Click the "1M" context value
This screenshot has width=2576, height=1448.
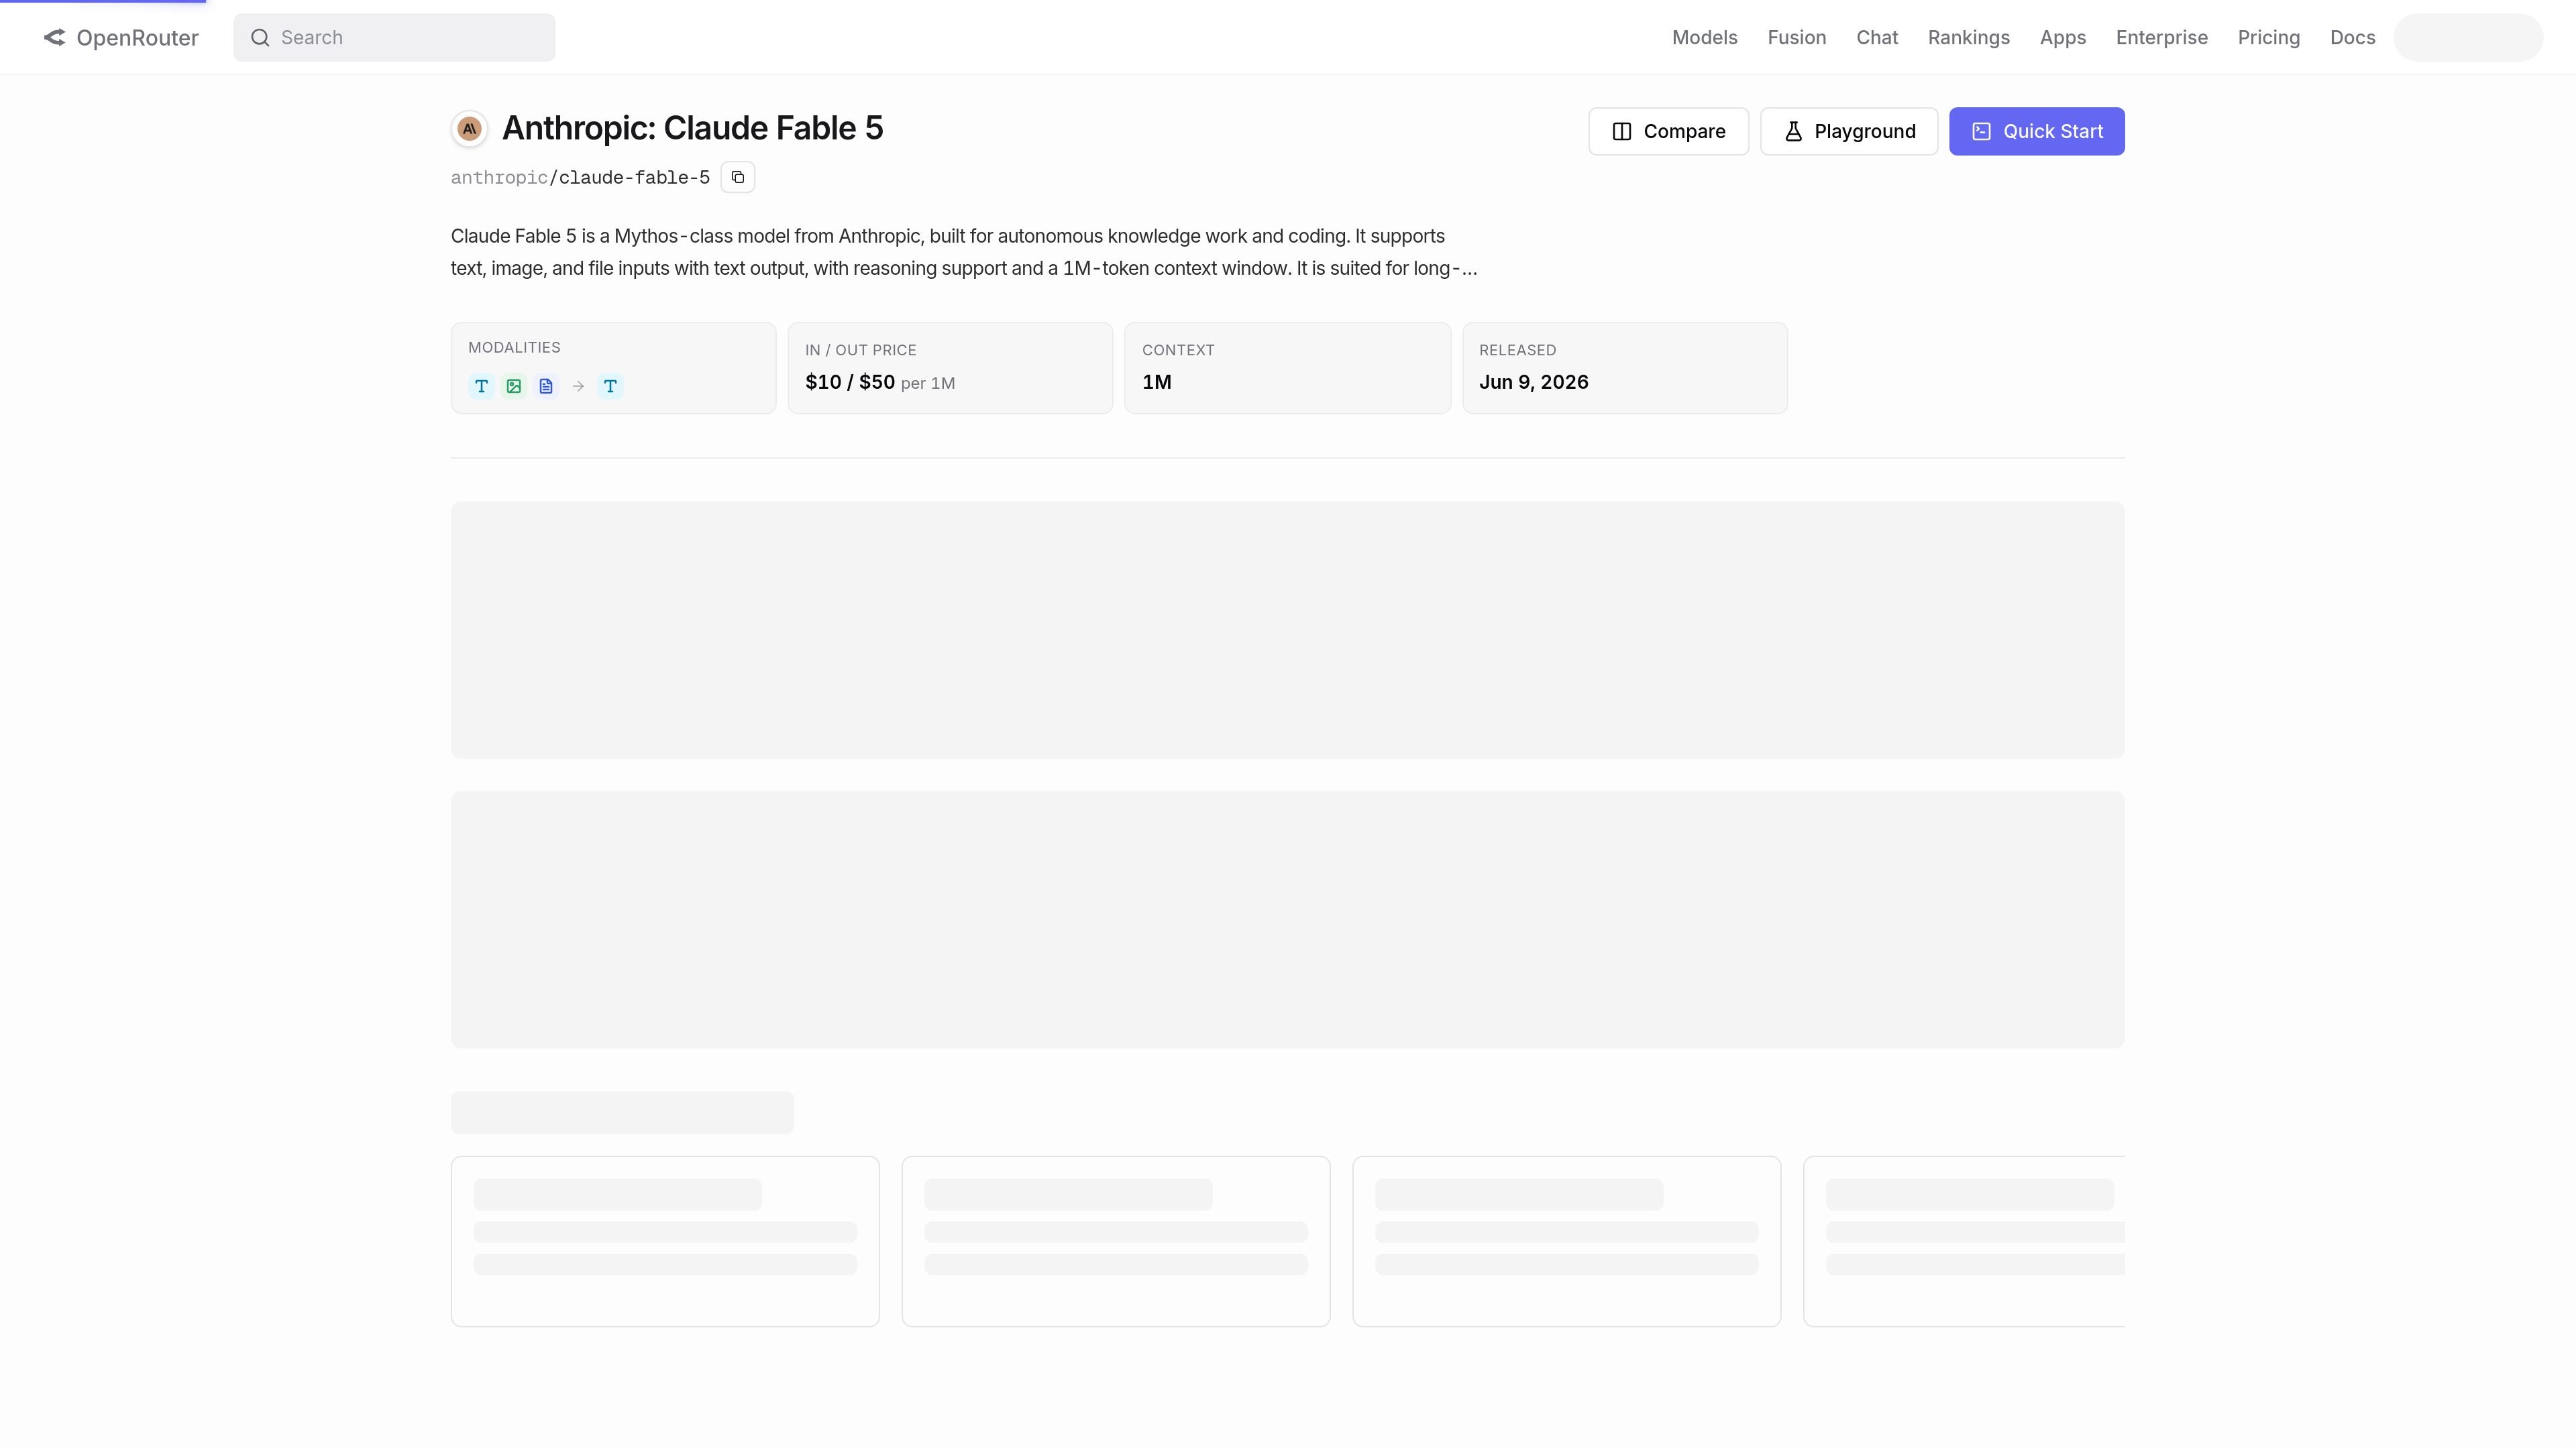[x=1157, y=383]
